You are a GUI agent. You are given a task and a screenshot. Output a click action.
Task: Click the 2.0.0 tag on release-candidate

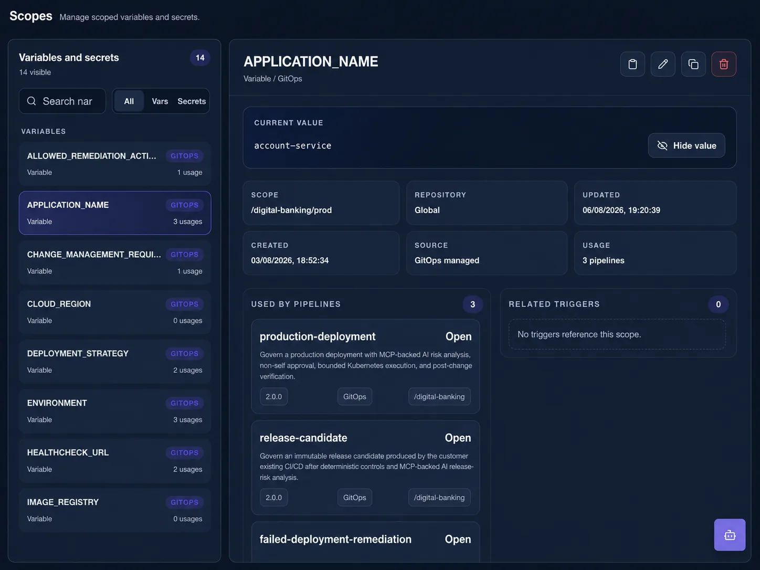point(273,498)
